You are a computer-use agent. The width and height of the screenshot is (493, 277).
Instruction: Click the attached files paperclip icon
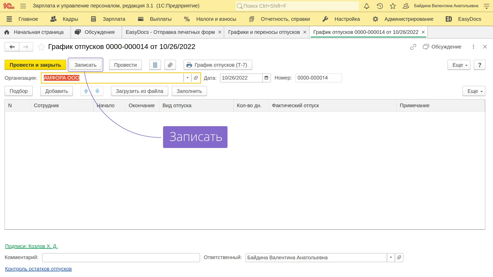[x=170, y=65]
